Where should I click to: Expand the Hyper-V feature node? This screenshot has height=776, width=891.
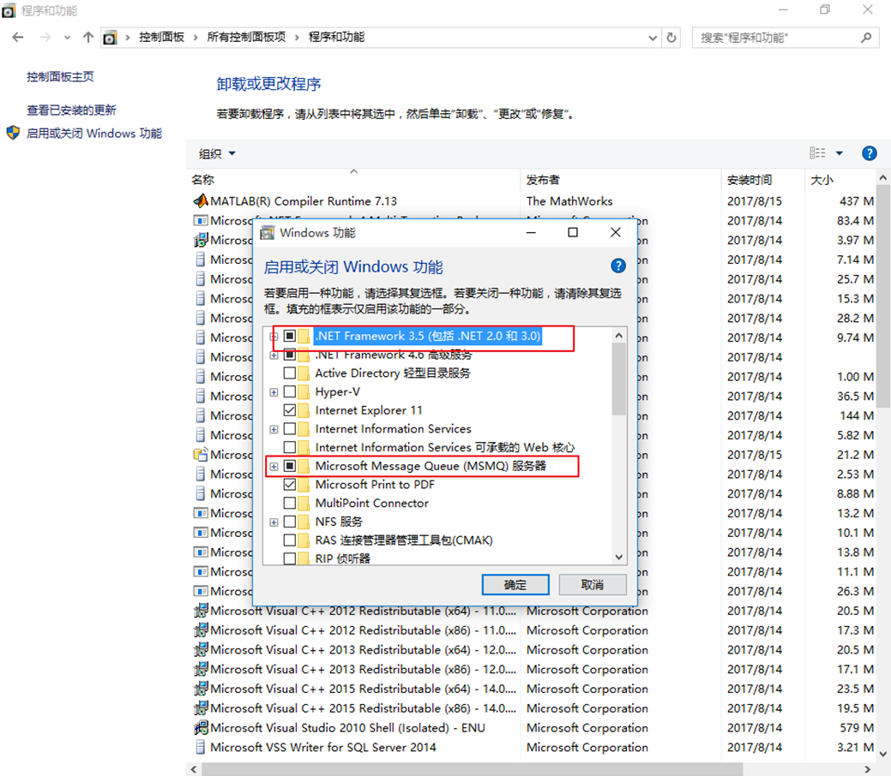pyautogui.click(x=273, y=391)
